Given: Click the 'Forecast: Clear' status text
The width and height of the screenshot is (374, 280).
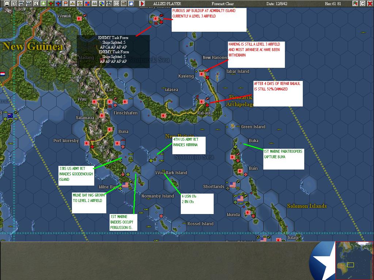Looking at the screenshot, I should pyautogui.click(x=222, y=4).
